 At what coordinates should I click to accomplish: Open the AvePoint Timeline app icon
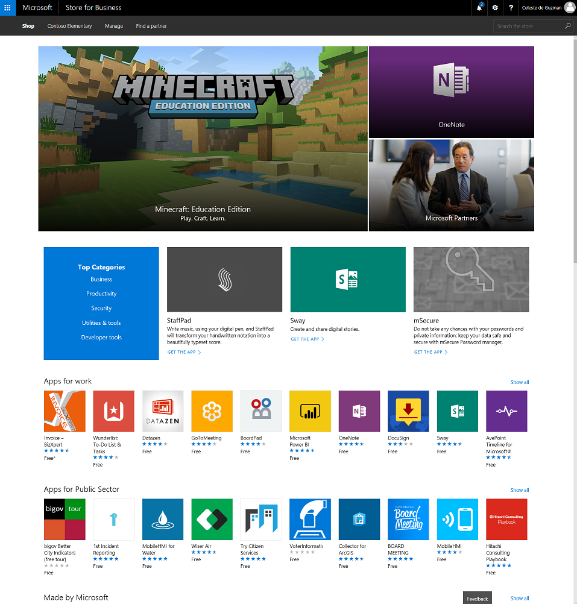pos(506,411)
